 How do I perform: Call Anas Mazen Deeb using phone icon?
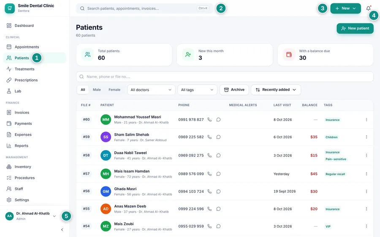pyautogui.click(x=209, y=209)
